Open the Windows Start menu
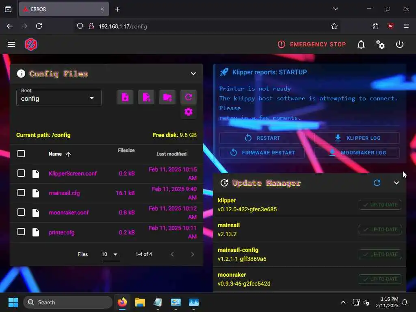Image resolution: width=416 pixels, height=312 pixels. pyautogui.click(x=13, y=302)
